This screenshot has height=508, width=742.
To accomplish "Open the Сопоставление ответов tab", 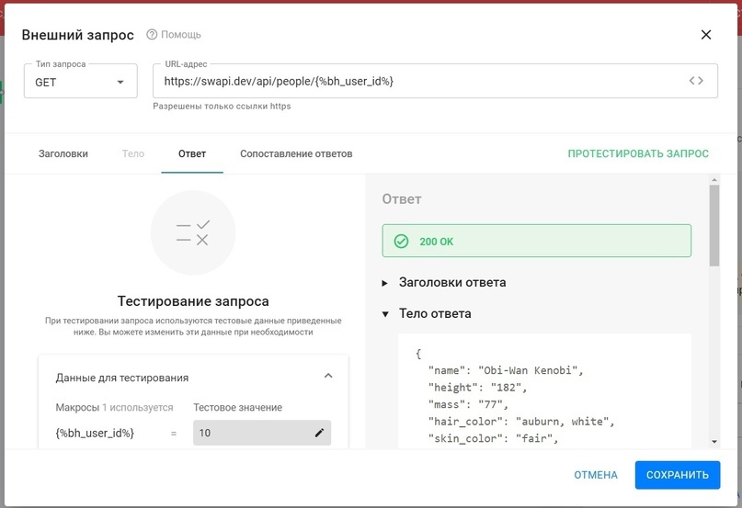I will tap(296, 153).
